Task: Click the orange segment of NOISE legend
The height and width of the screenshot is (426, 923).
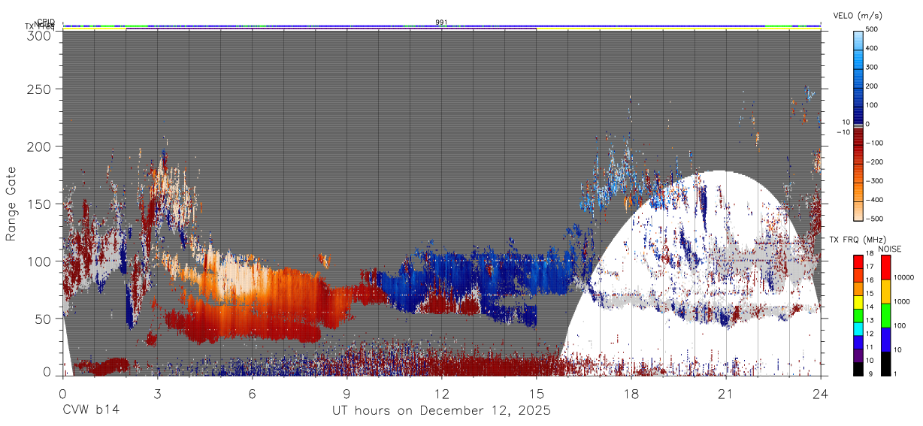Action: (x=885, y=292)
